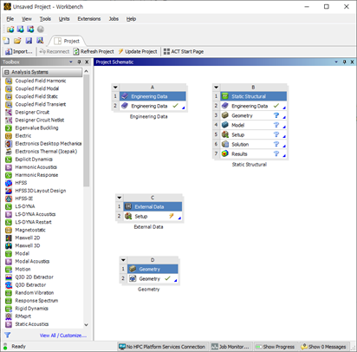Click the New project icon

pyautogui.click(x=6, y=41)
